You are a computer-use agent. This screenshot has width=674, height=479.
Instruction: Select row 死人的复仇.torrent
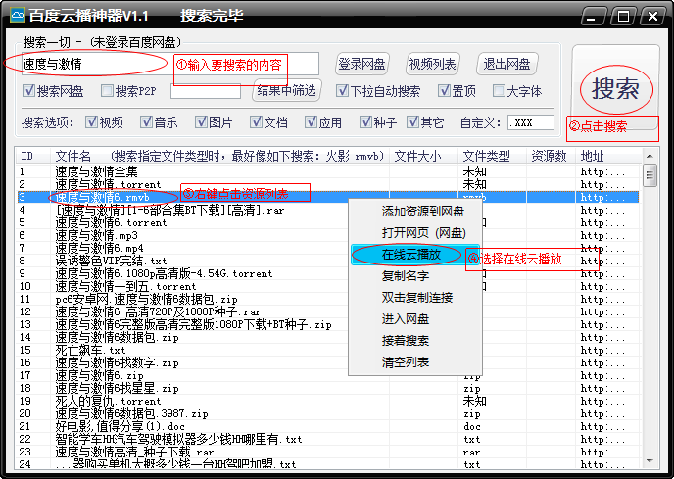pos(327,402)
